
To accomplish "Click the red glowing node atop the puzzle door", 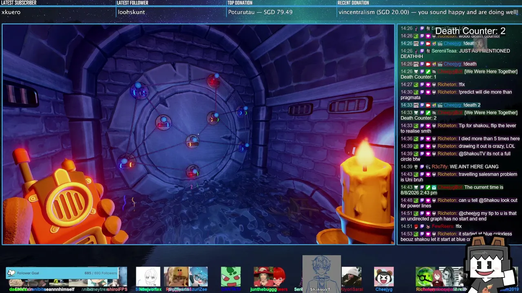I will [x=214, y=81].
